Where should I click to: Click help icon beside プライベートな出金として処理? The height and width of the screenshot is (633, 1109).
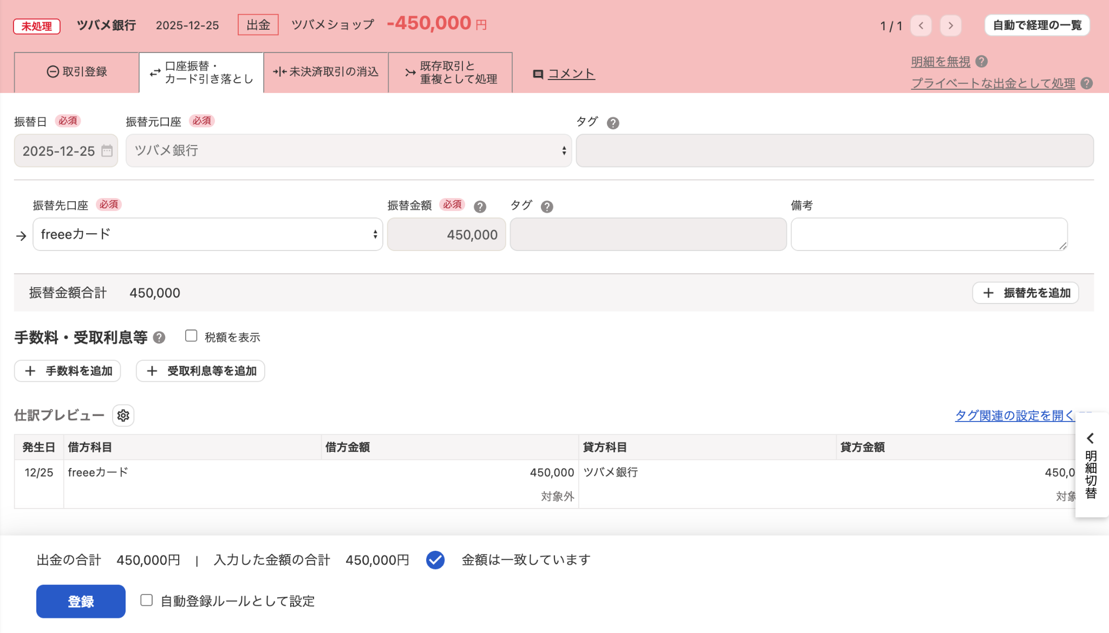click(x=1086, y=83)
